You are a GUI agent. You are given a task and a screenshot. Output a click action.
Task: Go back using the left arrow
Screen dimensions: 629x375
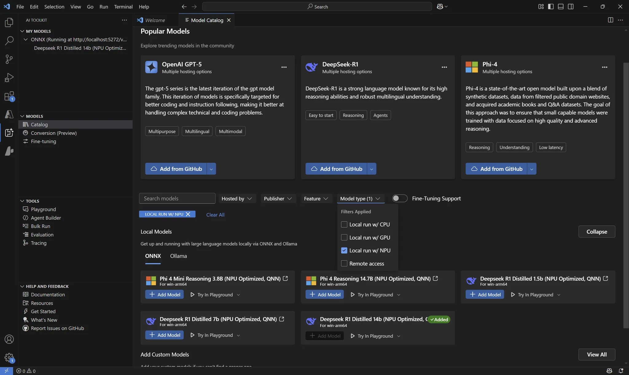click(x=184, y=6)
